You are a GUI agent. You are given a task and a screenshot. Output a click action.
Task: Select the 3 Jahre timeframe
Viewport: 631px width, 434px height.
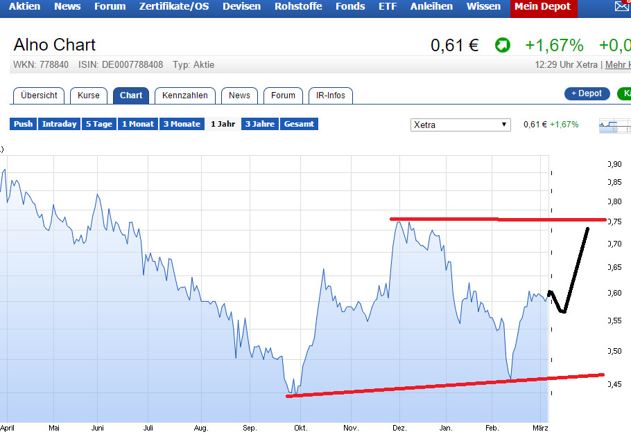click(x=258, y=124)
